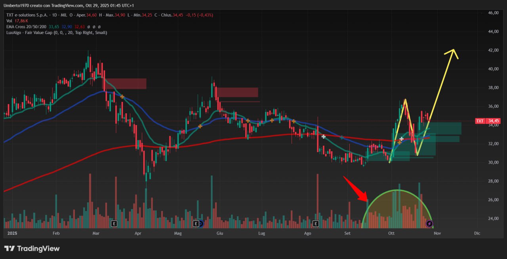Screen dimensions: 507x259
Task: Click the earnings E marker in May
Action: coord(195,224)
